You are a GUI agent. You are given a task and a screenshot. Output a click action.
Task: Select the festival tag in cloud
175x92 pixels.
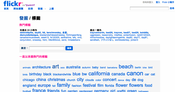[89, 85]
